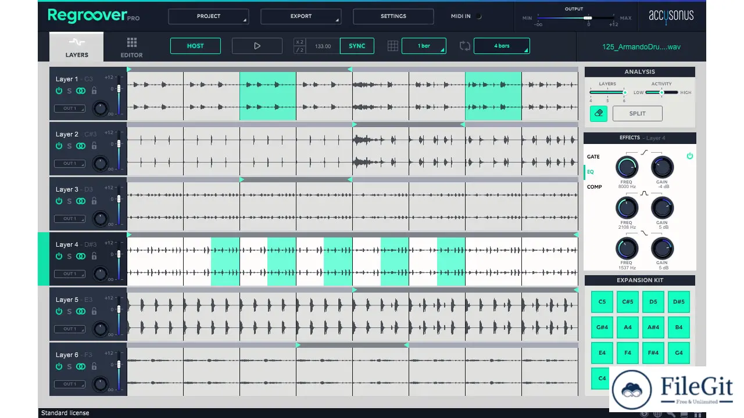
Task: Solo Layer 5 with the S icon
Action: pos(69,311)
